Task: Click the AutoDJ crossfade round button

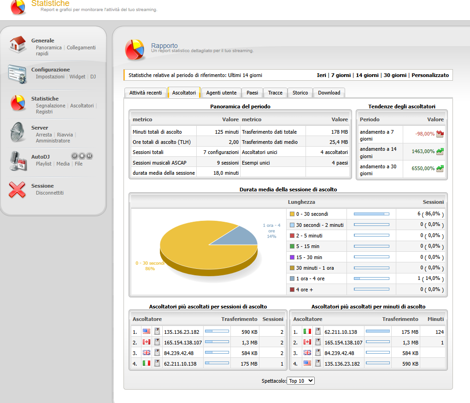Action: [74, 156]
